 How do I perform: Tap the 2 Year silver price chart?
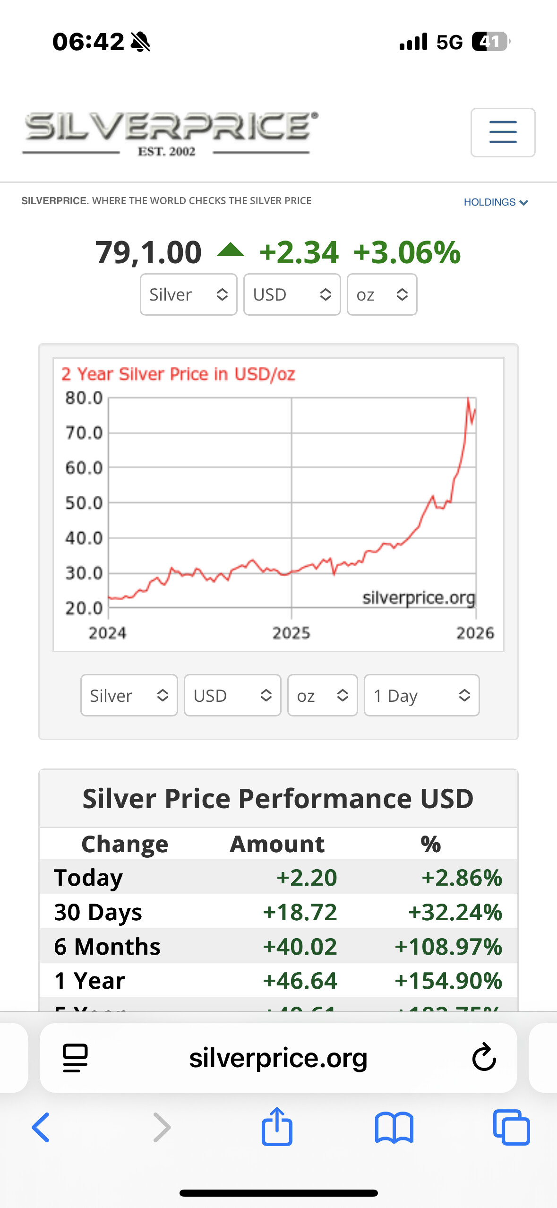(278, 504)
